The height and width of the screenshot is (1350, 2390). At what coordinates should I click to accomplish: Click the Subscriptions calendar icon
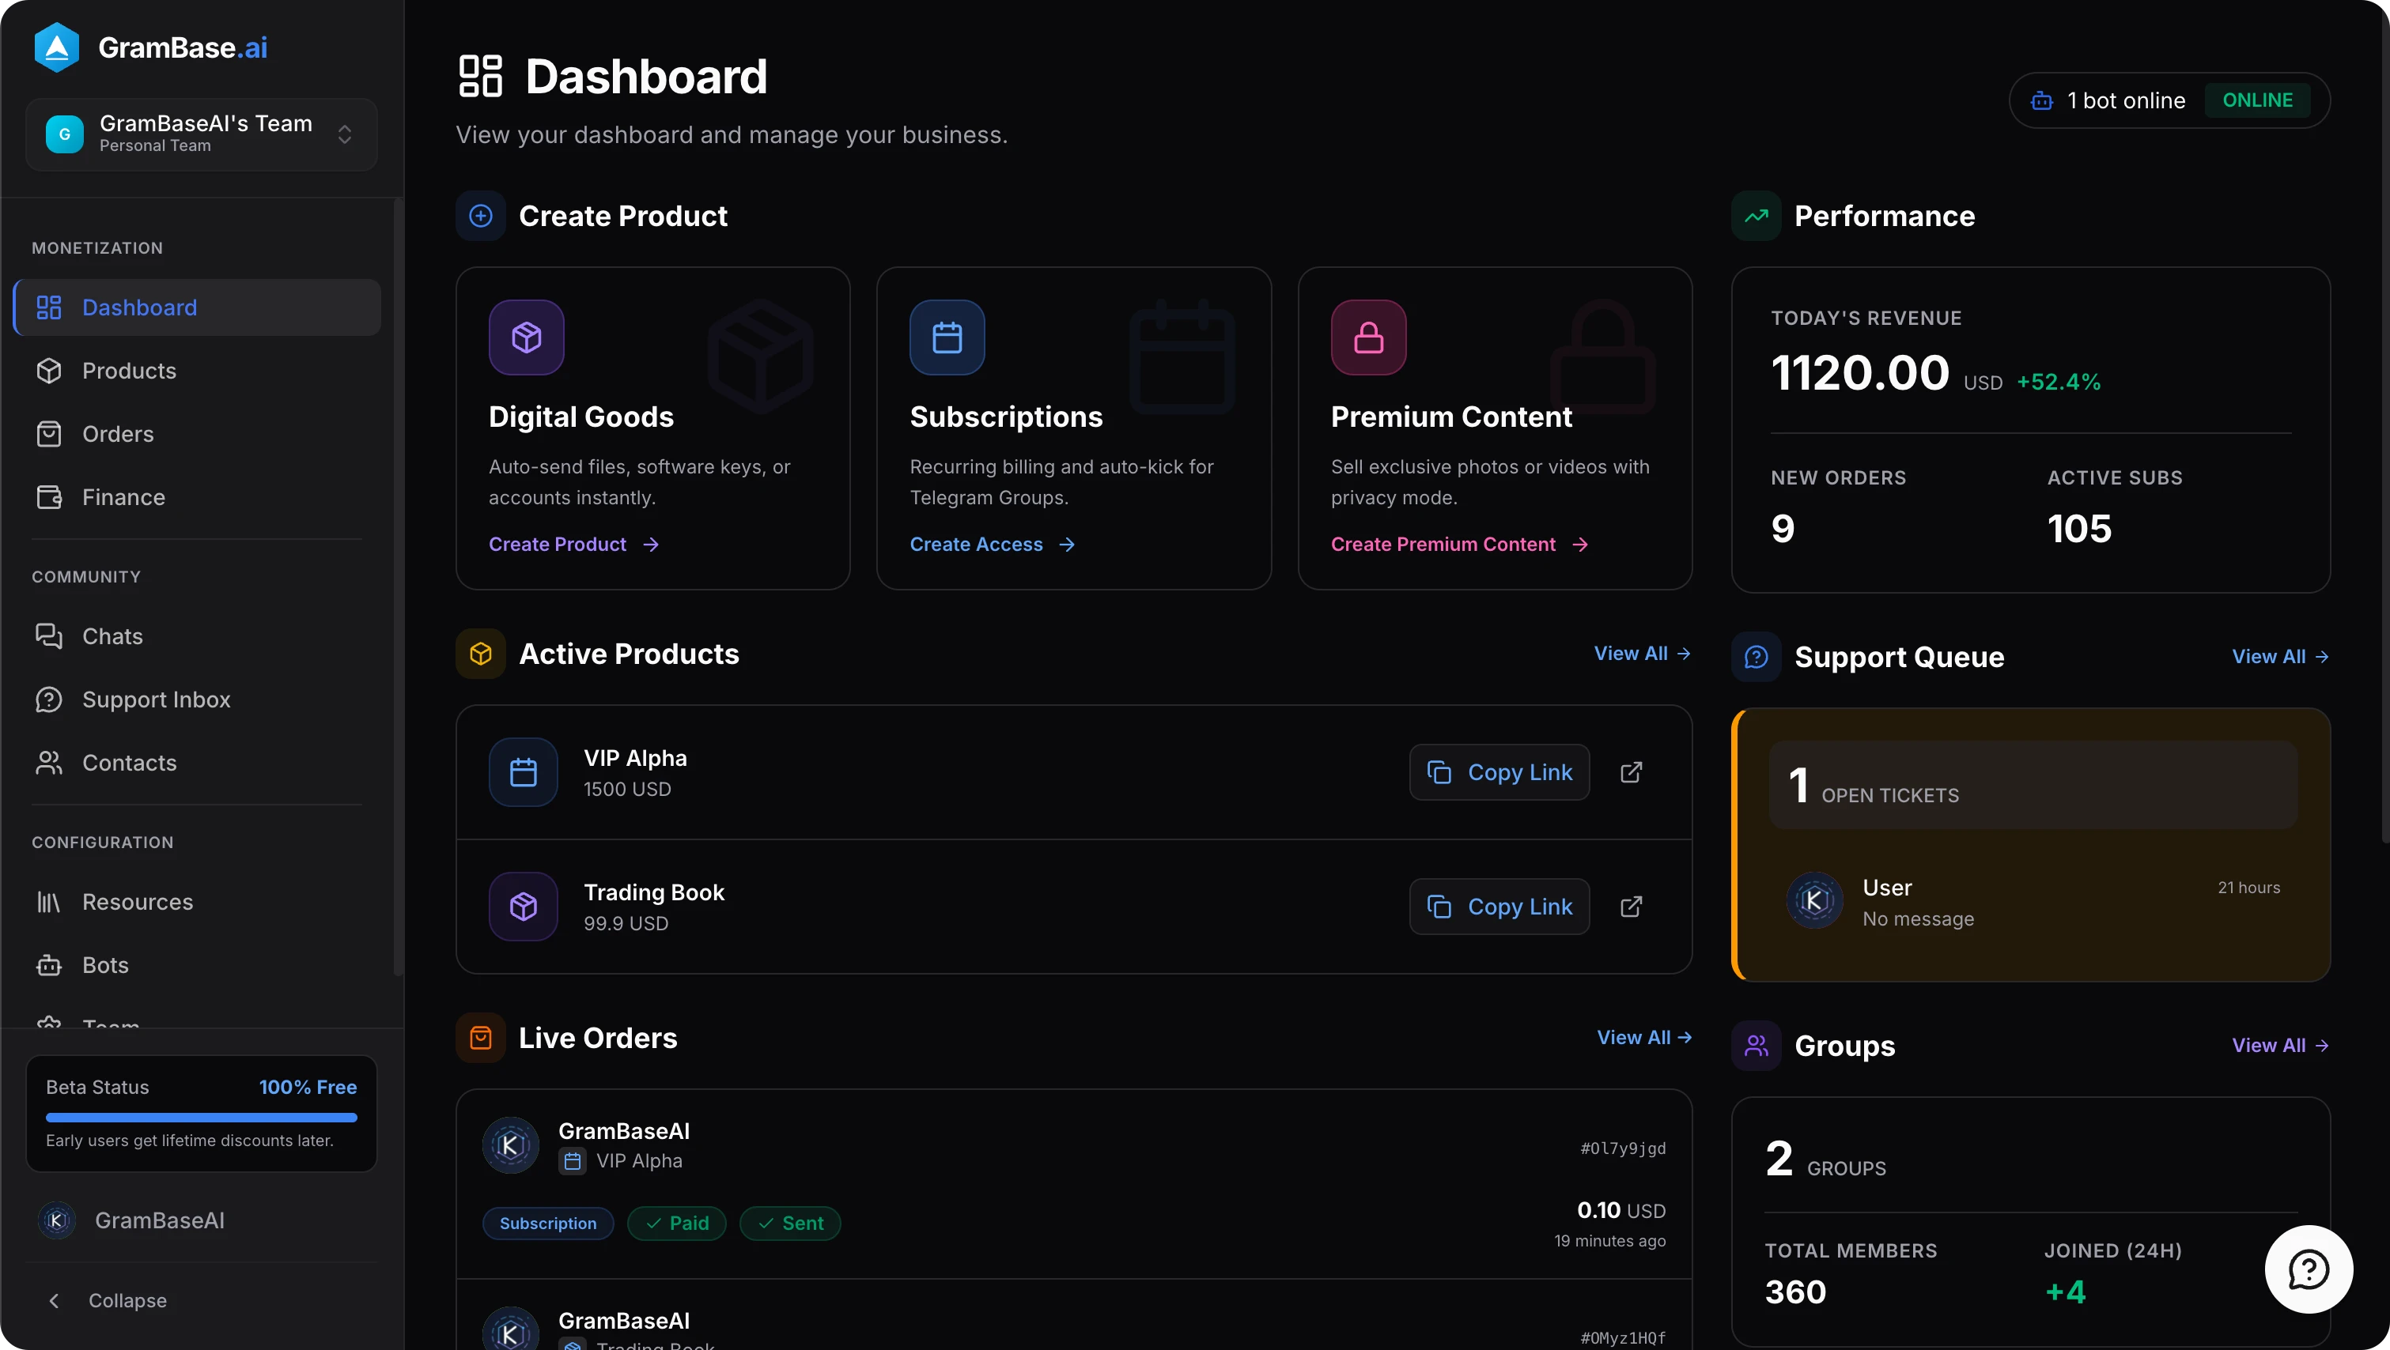pos(947,337)
